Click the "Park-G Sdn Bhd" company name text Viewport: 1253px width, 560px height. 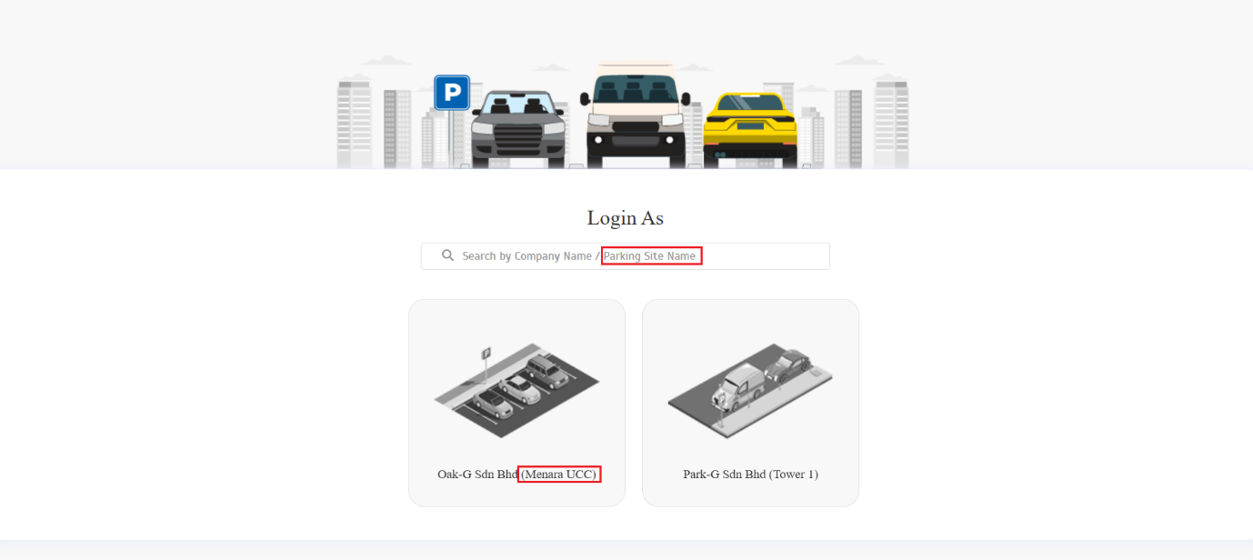(725, 475)
